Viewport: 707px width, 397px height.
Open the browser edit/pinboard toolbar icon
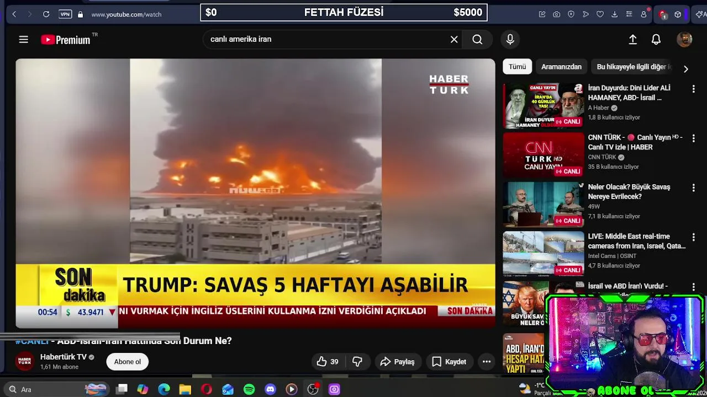coord(542,14)
